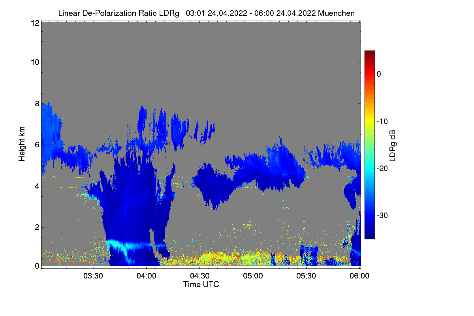Click the '05:00' time tick label

pyautogui.click(x=253, y=276)
